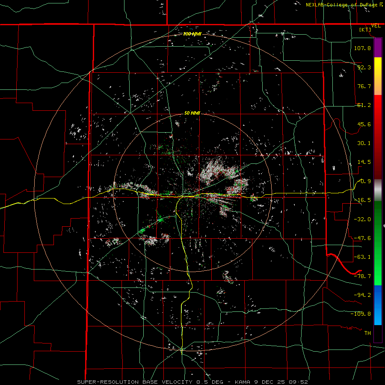Click the 107.8 velocity scale value
385x385 pixels.
[362, 48]
